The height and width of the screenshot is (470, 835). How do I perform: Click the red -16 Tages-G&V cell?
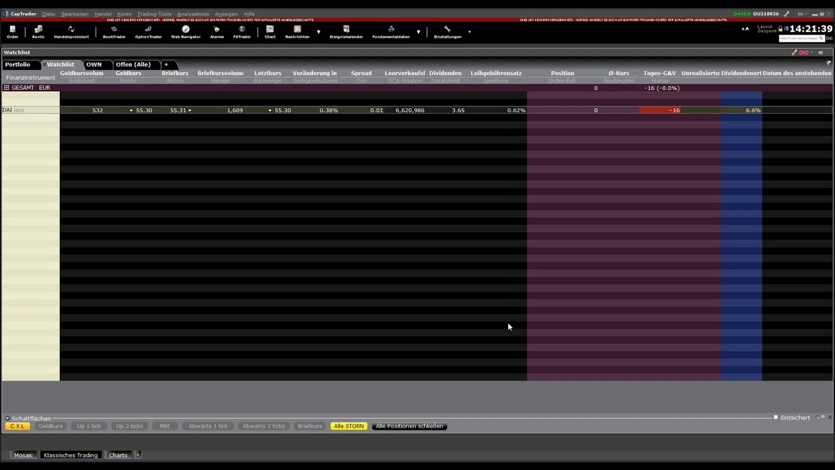[x=660, y=110]
